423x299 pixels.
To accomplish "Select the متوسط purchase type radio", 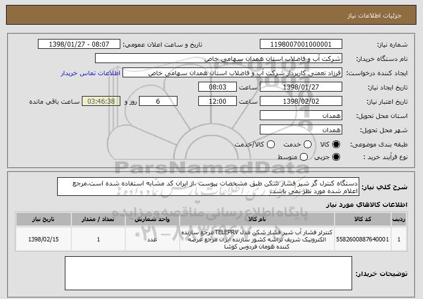I will click(304, 157).
